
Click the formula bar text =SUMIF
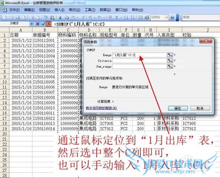pyautogui.click(x=79, y=24)
